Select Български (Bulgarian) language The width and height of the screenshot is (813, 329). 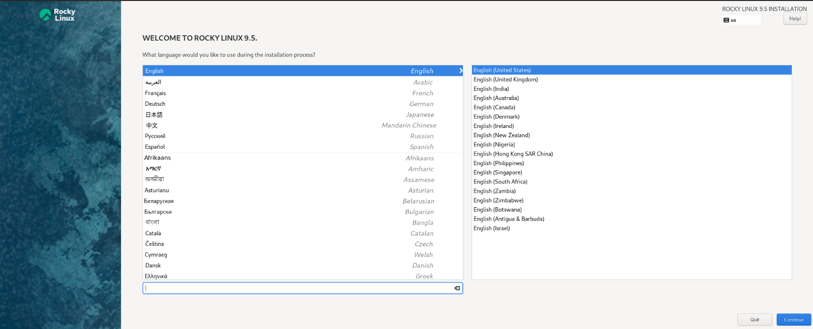pyautogui.click(x=303, y=212)
